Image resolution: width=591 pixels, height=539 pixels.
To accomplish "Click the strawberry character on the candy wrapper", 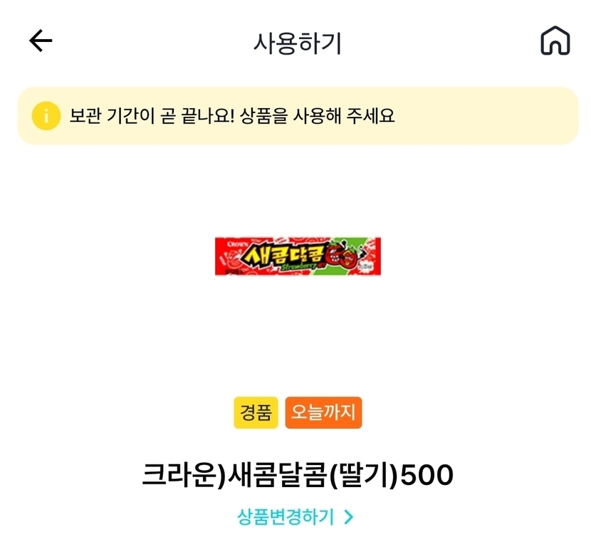I will point(342,256).
